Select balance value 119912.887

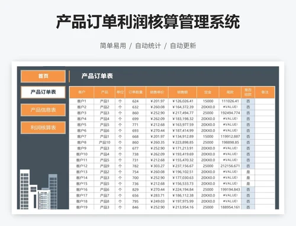tap(230, 136)
